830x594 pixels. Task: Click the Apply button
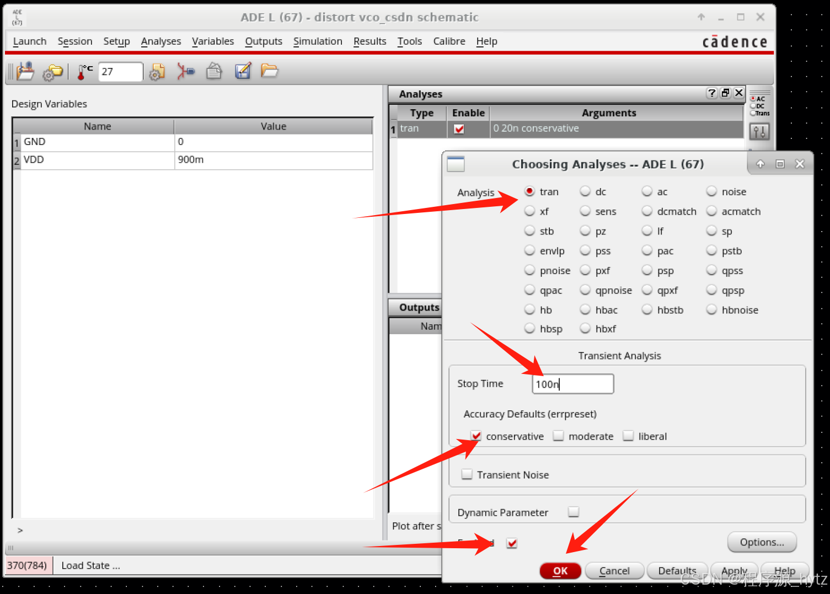click(735, 571)
